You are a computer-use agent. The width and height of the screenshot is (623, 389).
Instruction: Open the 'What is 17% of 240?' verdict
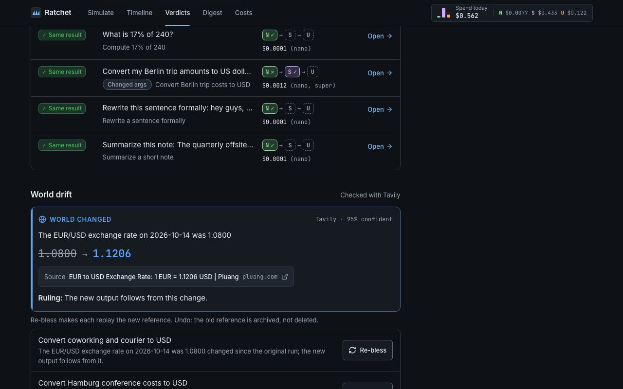coord(380,36)
